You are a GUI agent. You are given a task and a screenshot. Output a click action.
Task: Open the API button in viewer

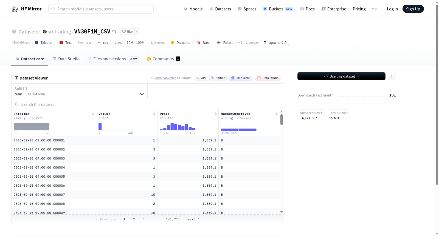[201, 78]
